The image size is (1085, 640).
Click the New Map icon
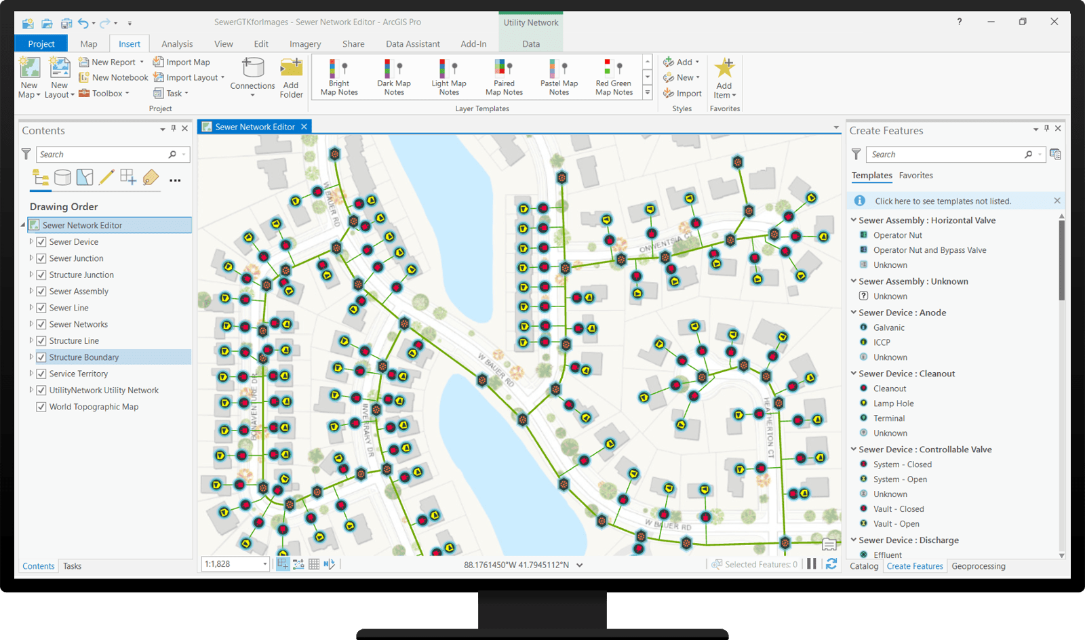click(29, 68)
